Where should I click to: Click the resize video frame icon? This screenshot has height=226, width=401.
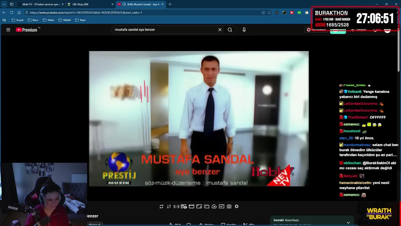199,207
